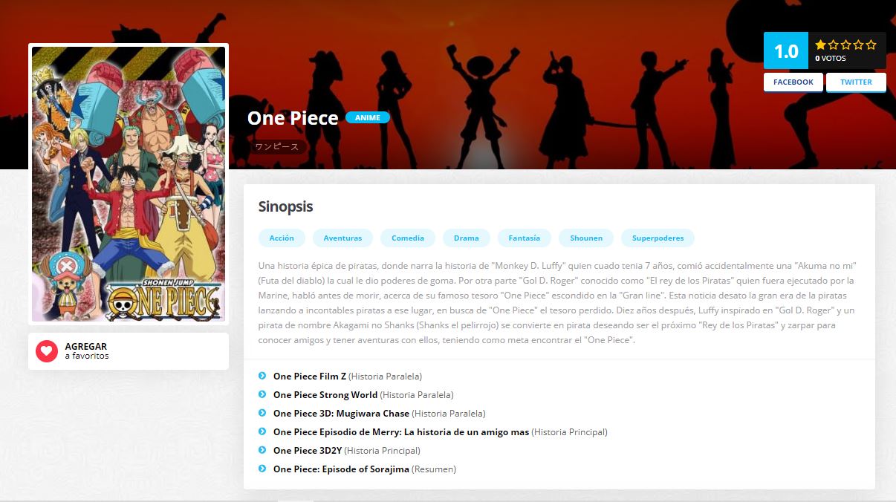Share on Twitter
896x502 pixels.
click(856, 82)
